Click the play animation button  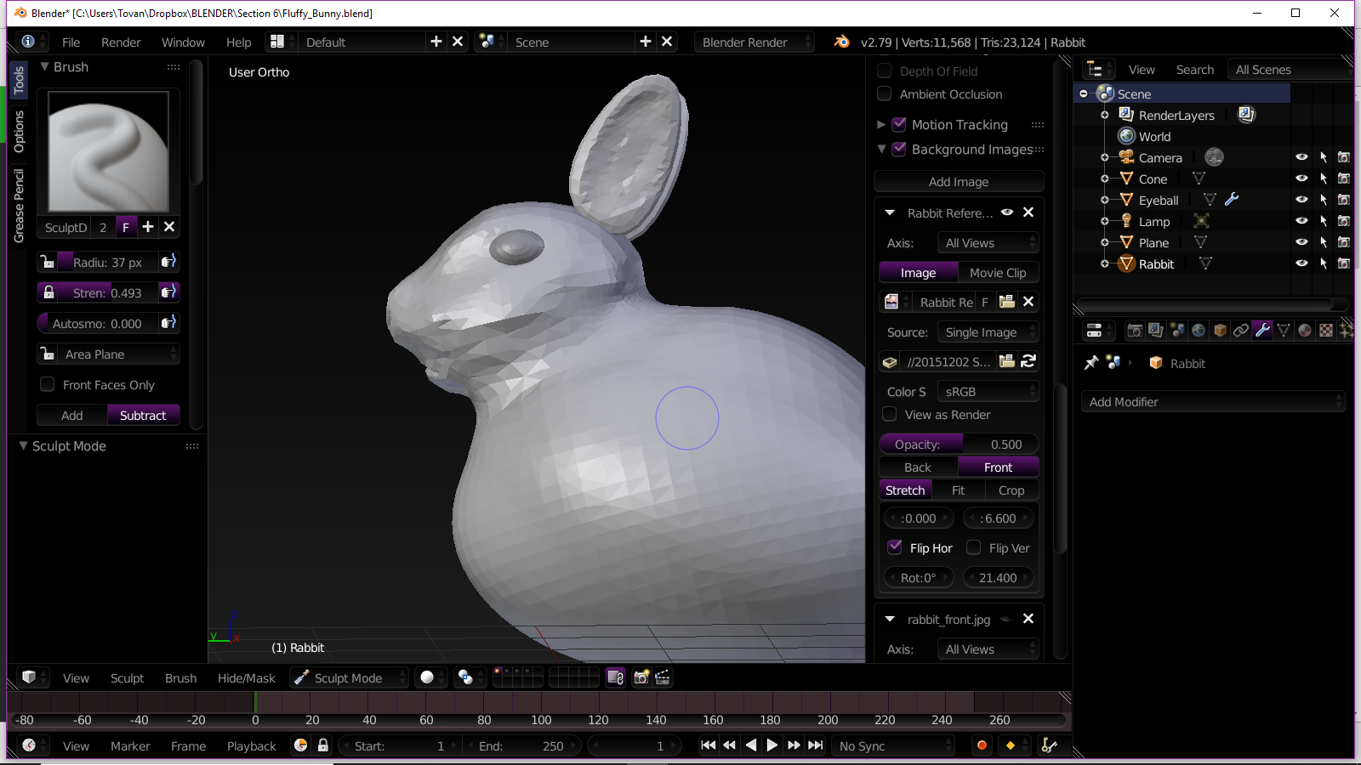tap(772, 745)
